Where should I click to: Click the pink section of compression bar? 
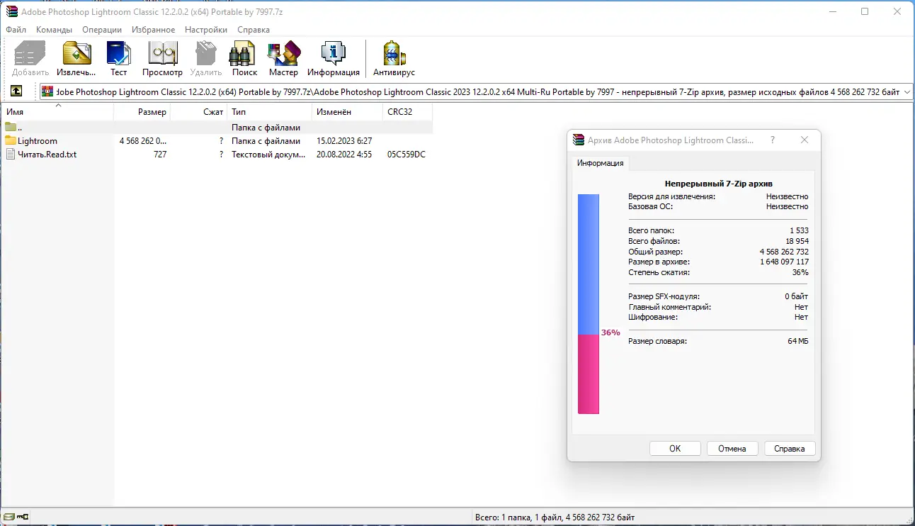click(589, 374)
